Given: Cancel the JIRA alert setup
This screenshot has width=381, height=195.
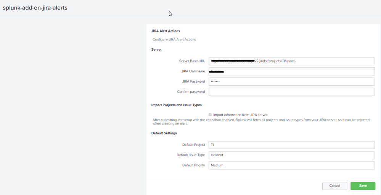Looking at the screenshot, I should (x=334, y=186).
